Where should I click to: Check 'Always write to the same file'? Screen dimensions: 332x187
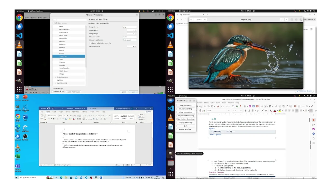(90, 43)
